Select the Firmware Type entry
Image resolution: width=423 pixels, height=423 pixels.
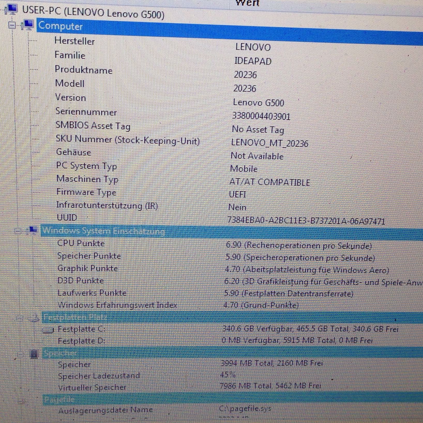(x=86, y=192)
